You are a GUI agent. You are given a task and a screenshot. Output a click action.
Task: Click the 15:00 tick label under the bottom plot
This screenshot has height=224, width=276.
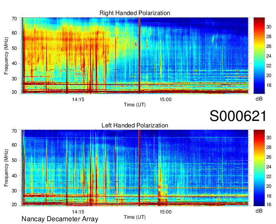pyautogui.click(x=165, y=212)
